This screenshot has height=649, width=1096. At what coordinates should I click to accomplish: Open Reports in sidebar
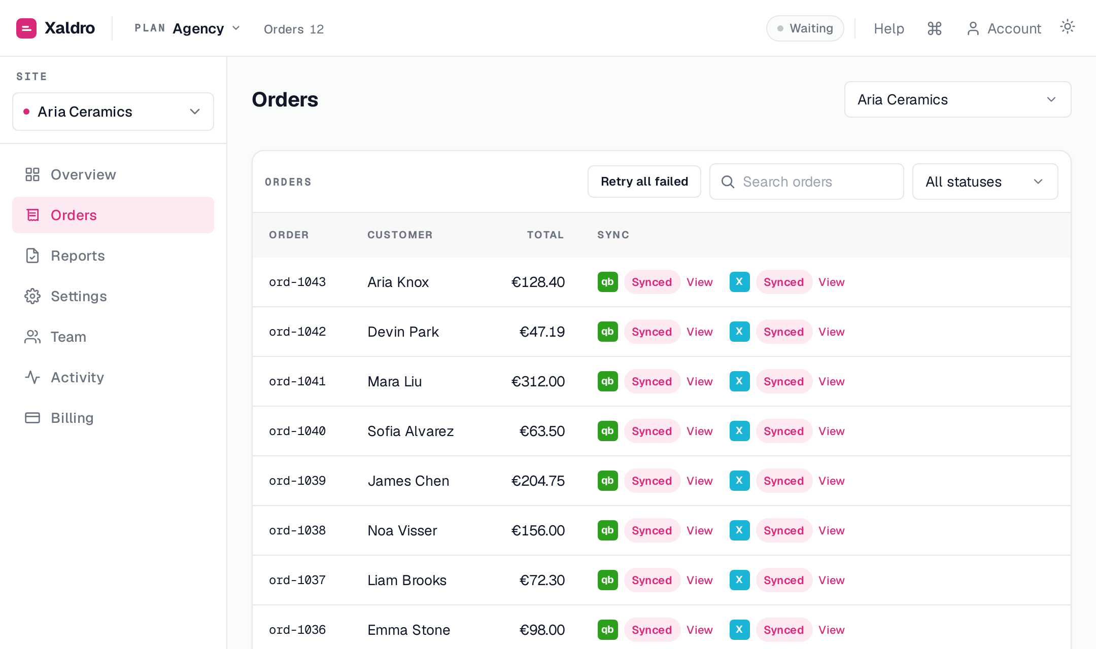(113, 256)
